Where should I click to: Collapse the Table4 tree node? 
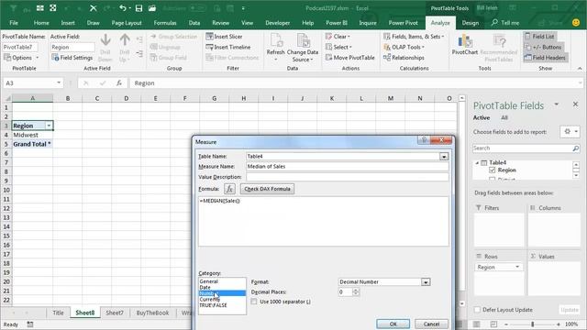point(477,163)
